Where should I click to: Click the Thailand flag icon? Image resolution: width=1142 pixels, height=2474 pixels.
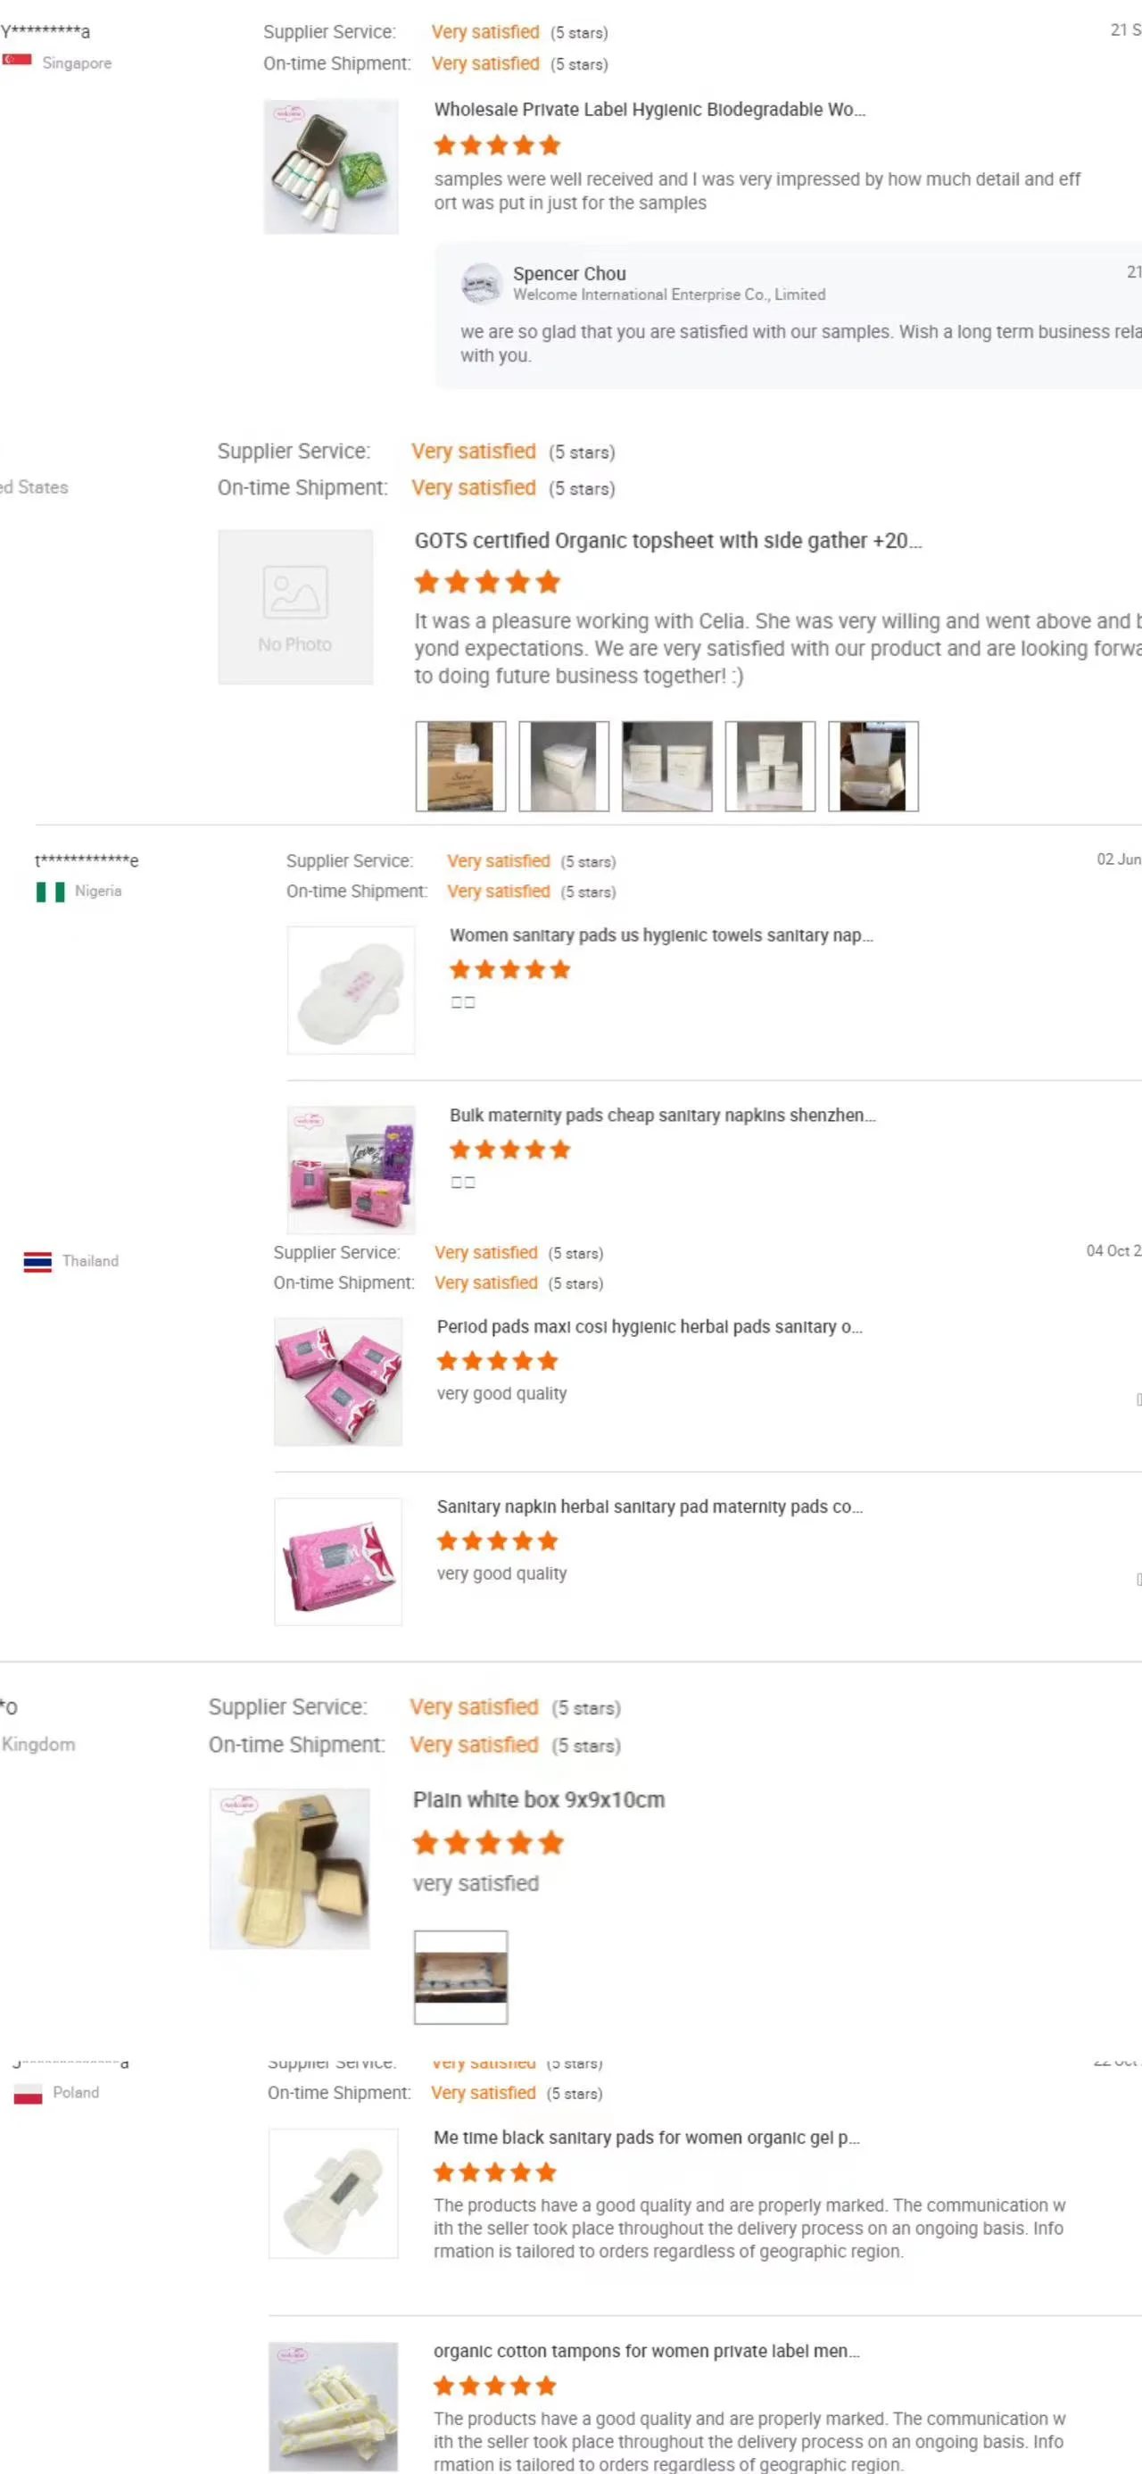point(37,1261)
